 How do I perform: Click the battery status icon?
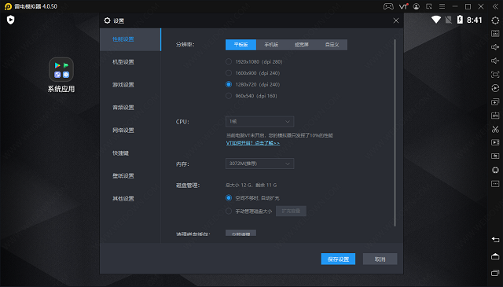click(460, 20)
